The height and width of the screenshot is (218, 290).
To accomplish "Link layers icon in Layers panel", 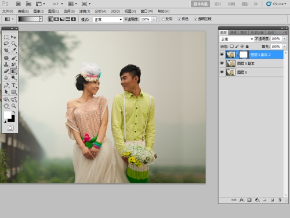I will 234,200.
